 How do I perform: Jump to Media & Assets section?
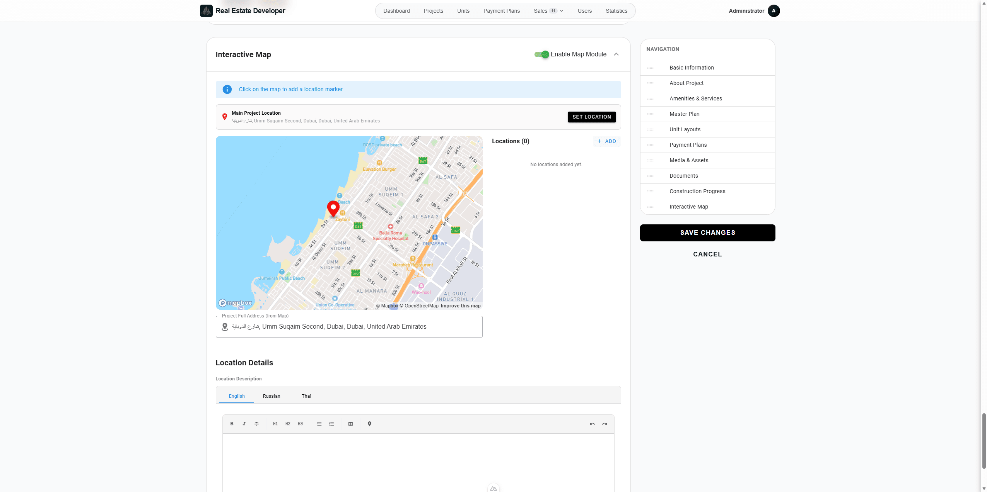707,160
